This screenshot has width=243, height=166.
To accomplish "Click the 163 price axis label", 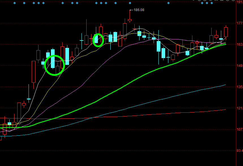I will pyautogui.click(x=240, y=44).
